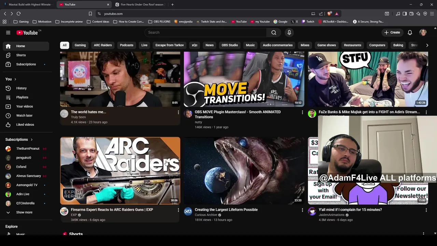Go back in browser history
Screen dimensions: 437x246
pos(5,14)
